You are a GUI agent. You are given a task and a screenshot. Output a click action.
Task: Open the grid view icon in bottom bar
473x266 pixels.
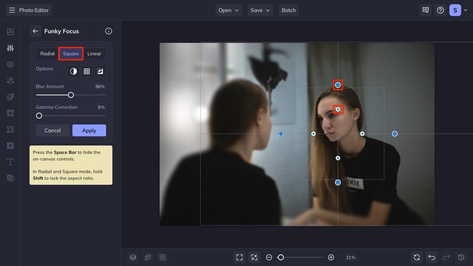click(x=162, y=257)
